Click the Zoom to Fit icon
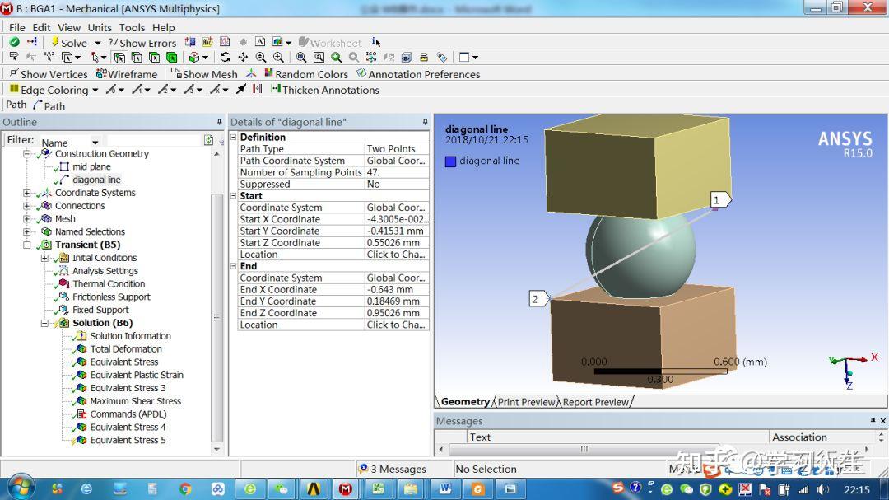This screenshot has width=889, height=500. (x=336, y=57)
